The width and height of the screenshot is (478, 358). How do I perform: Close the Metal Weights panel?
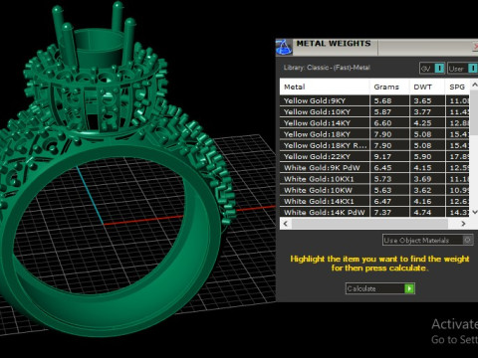click(x=475, y=47)
